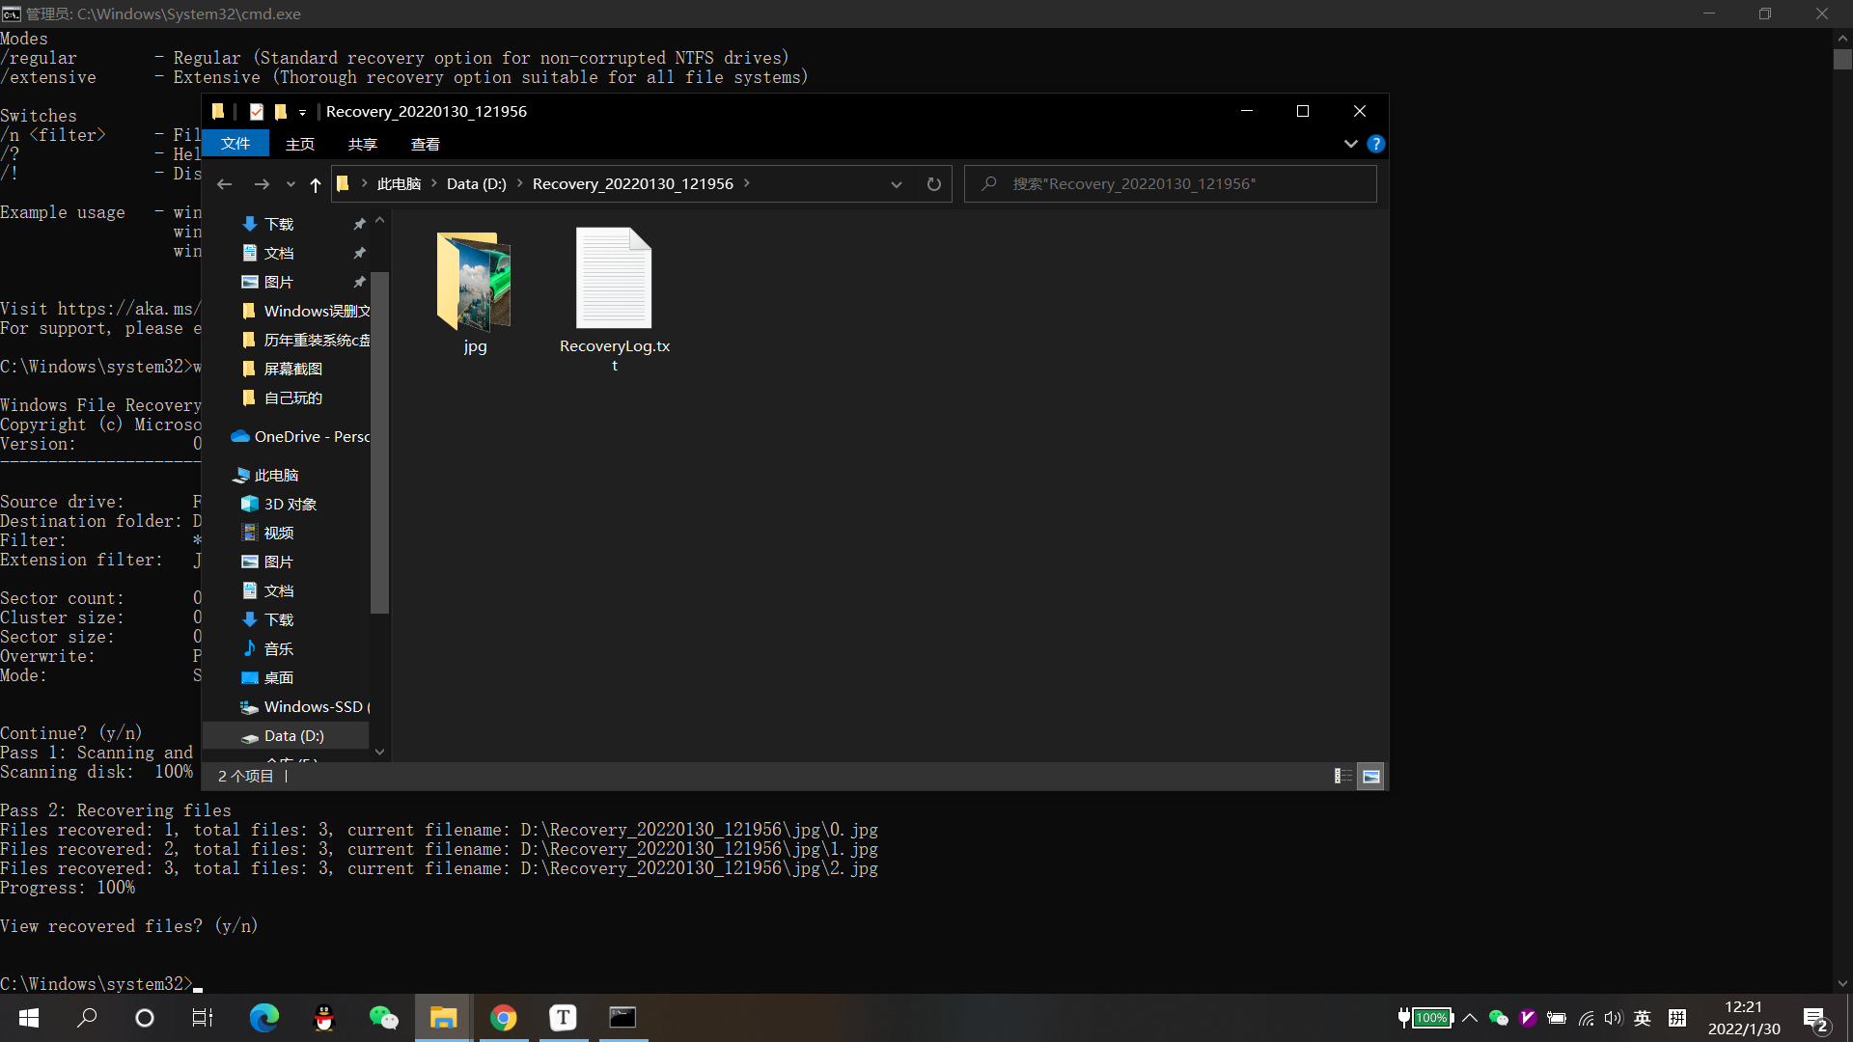1853x1042 pixels.
Task: Click the Back navigation arrow
Action: pos(225,184)
